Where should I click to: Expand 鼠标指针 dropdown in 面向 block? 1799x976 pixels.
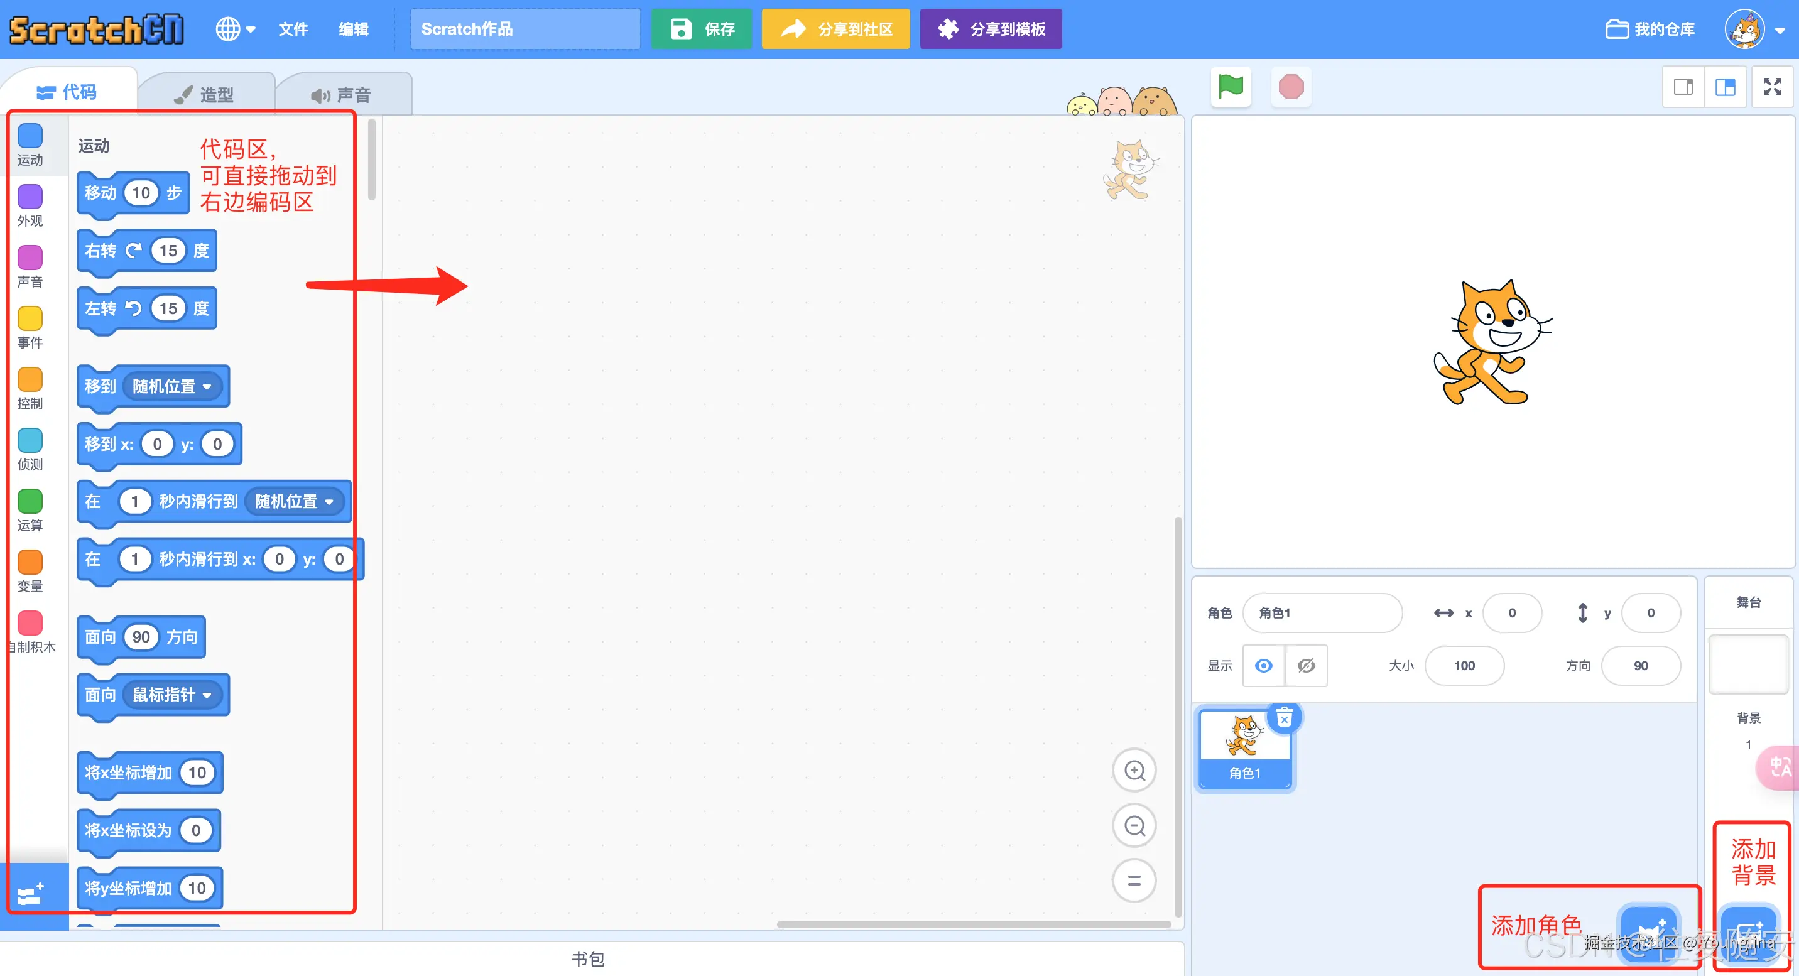click(207, 695)
